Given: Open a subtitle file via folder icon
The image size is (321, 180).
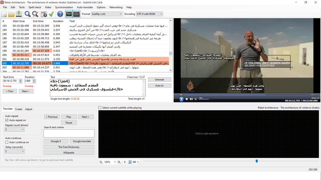Looking at the screenshot, I should 11,14.
